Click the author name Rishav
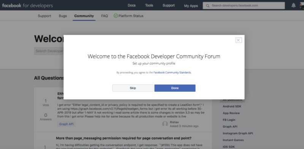The width and height of the screenshot is (304, 149). [174, 122]
